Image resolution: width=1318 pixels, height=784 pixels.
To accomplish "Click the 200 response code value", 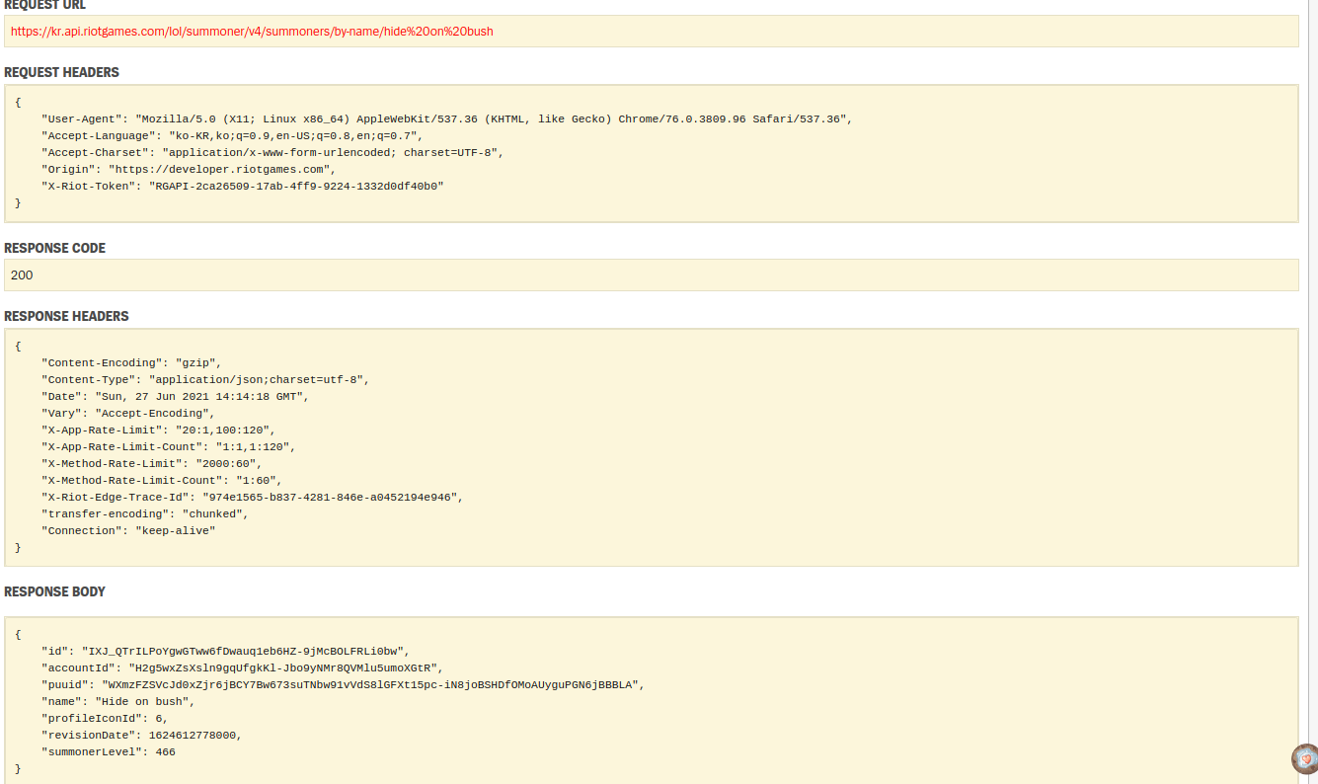I will pyautogui.click(x=22, y=275).
